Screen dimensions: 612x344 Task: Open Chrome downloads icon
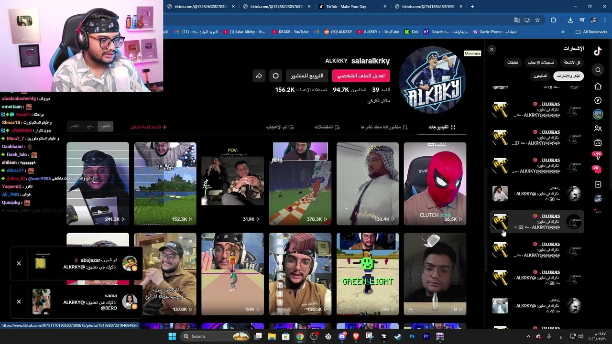(570, 20)
